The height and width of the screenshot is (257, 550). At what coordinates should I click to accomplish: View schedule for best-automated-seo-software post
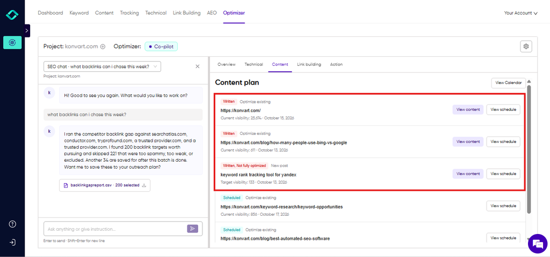(x=503, y=238)
